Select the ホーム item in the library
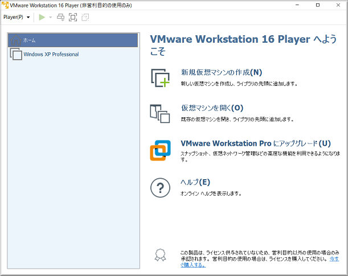 [73, 40]
